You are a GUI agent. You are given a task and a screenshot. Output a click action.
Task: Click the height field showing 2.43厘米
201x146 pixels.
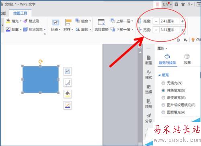point(169,21)
